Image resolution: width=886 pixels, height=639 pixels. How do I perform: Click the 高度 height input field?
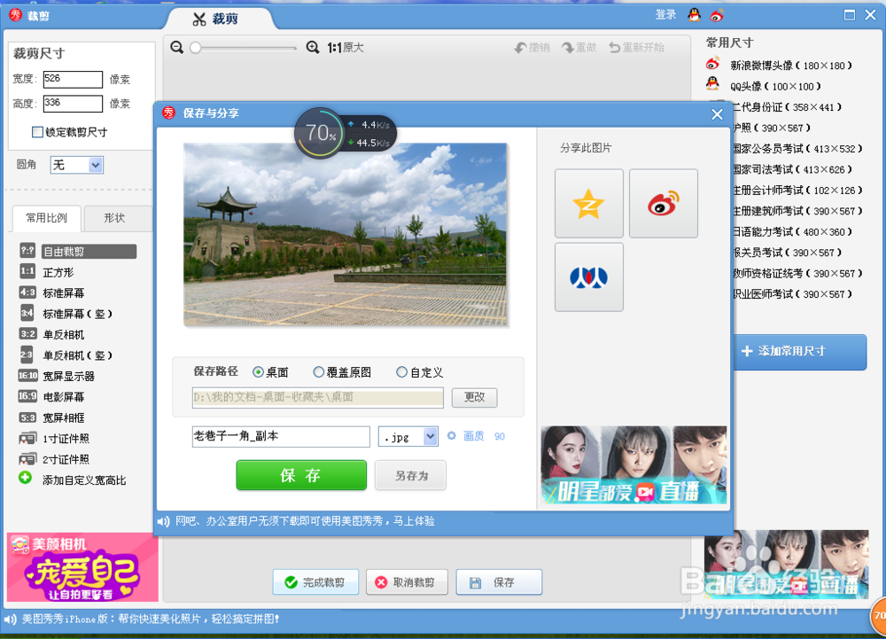(73, 104)
